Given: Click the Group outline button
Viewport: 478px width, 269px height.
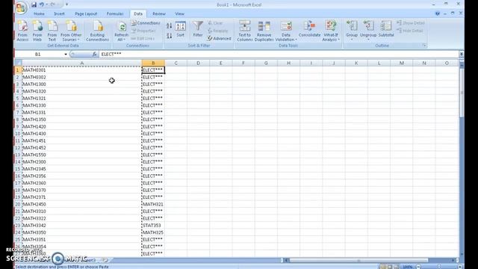Looking at the screenshot, I should click(x=352, y=30).
